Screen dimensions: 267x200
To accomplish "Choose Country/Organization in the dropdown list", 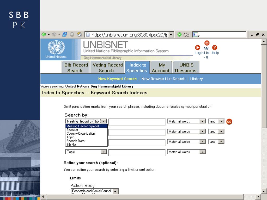I will pyautogui.click(x=87, y=134).
